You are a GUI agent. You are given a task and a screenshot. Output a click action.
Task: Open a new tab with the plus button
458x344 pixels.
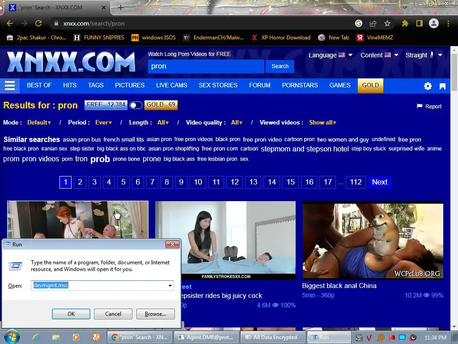click(x=121, y=8)
